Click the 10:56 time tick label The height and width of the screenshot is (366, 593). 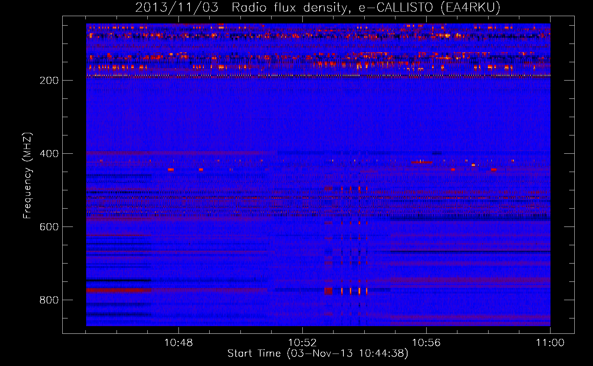(x=426, y=343)
